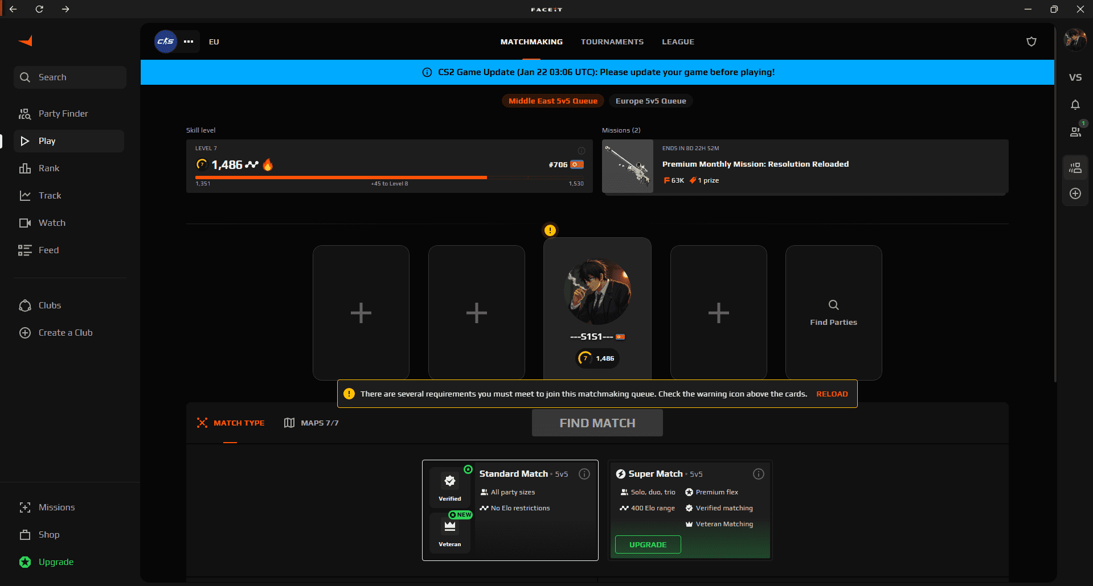Open the Watch section in the sidebar
Screen dimensions: 1093x586
point(51,222)
